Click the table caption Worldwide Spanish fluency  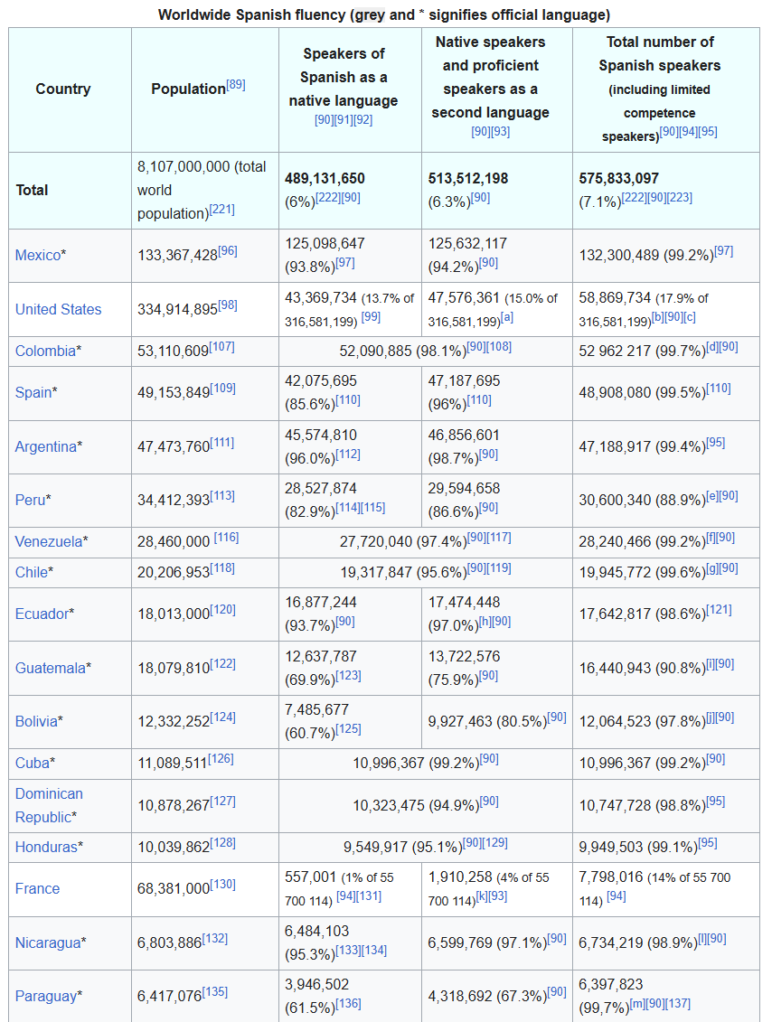coord(384,15)
